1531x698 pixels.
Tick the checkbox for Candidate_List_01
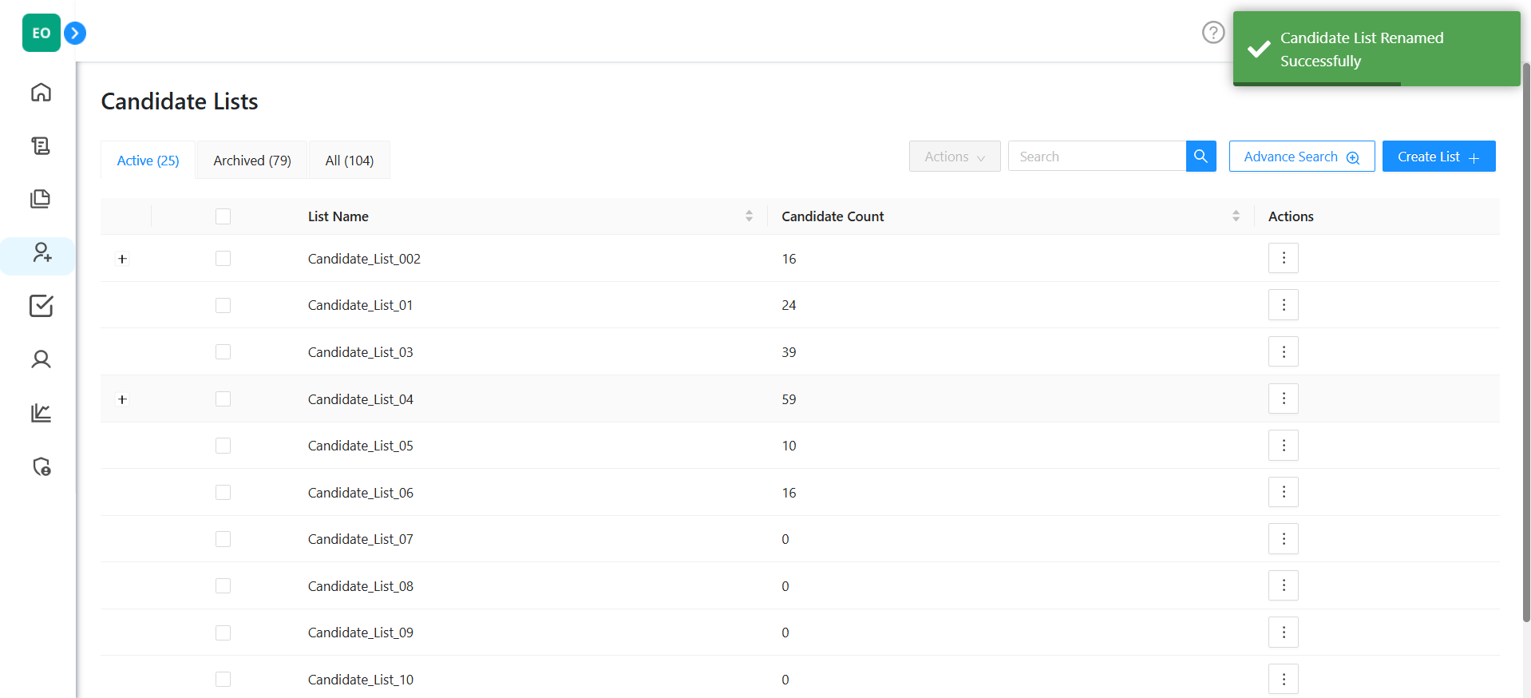(223, 305)
